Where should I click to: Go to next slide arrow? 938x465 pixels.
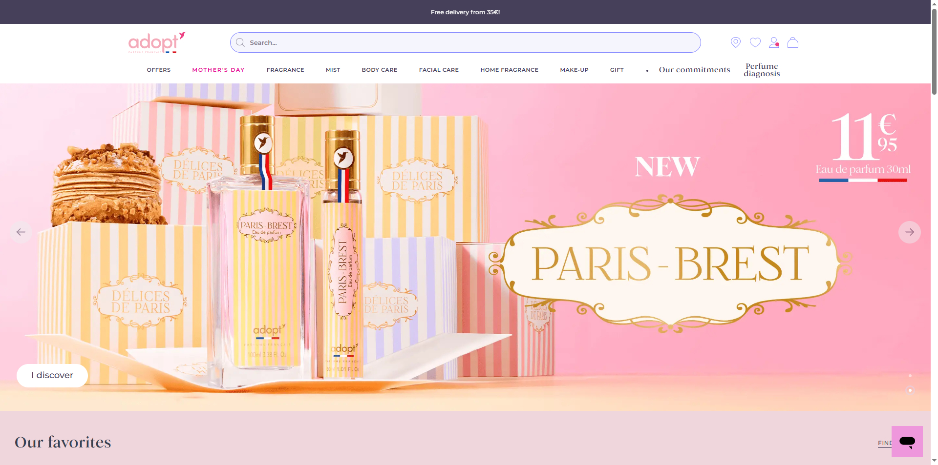click(909, 232)
